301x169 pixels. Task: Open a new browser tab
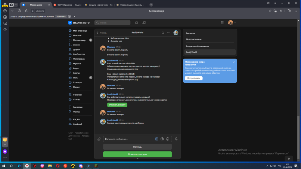(151, 5)
